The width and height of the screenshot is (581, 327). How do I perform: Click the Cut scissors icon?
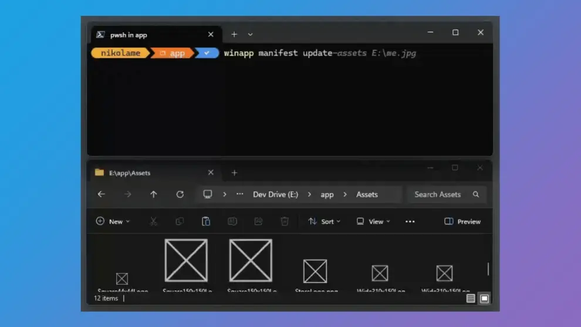click(x=153, y=221)
